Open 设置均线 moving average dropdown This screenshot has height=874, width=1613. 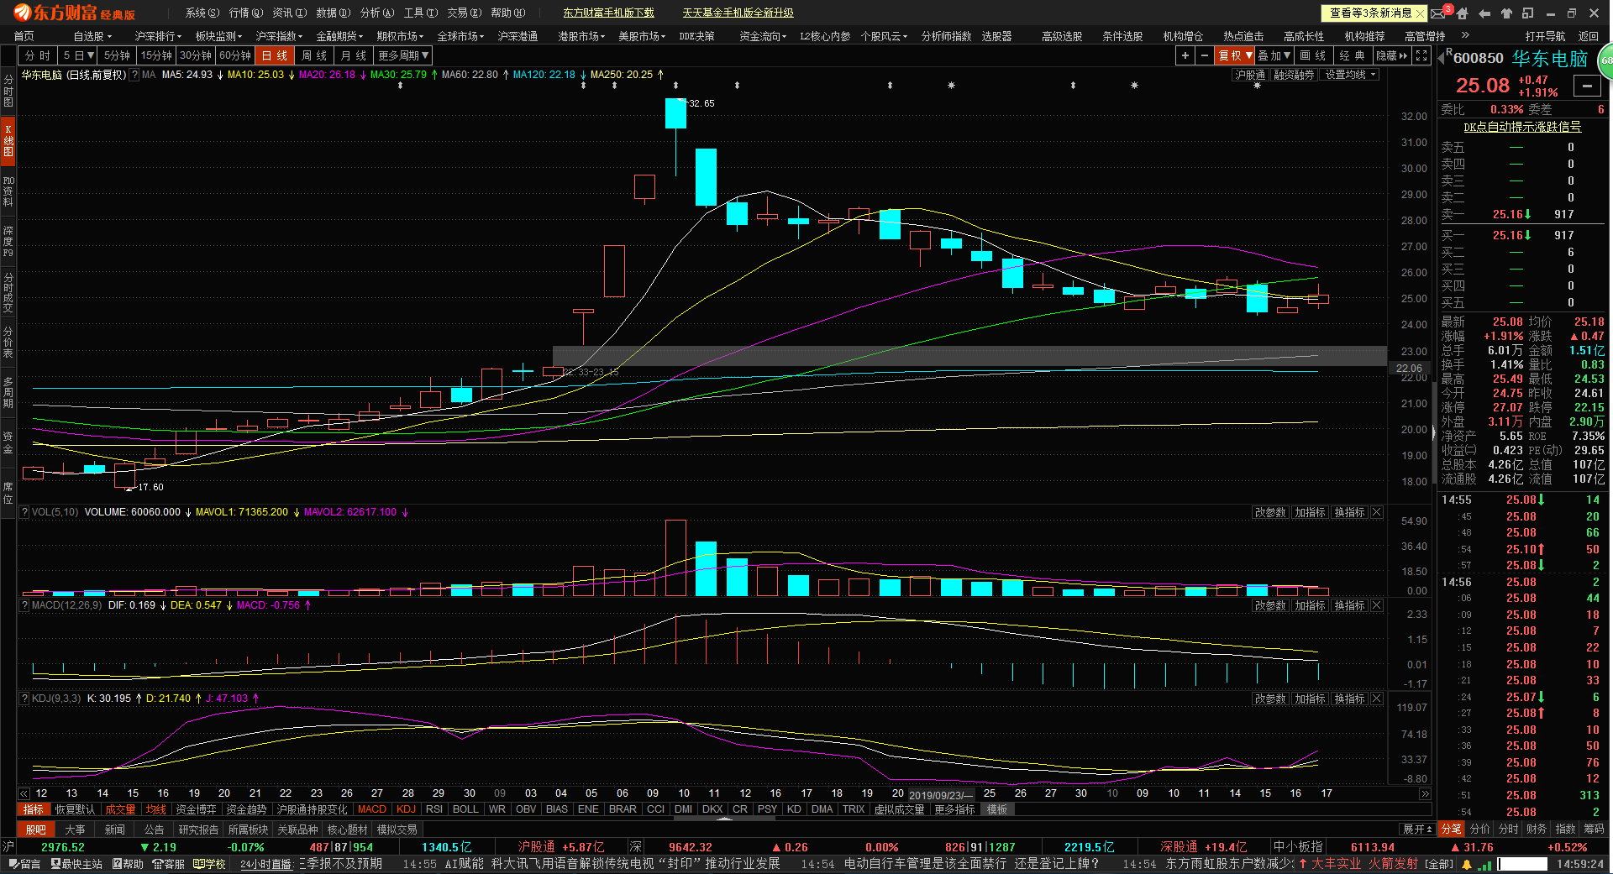point(1351,75)
